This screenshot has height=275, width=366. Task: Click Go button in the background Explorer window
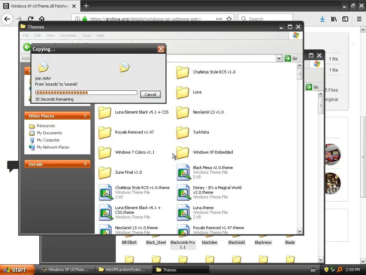pyautogui.click(x=312, y=87)
